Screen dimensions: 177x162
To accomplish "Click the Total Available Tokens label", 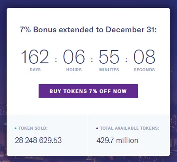I will click(x=130, y=128).
